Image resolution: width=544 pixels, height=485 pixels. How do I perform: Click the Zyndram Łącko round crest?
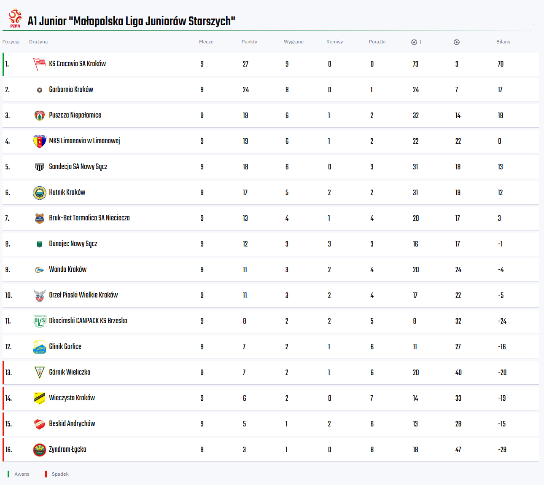click(40, 450)
